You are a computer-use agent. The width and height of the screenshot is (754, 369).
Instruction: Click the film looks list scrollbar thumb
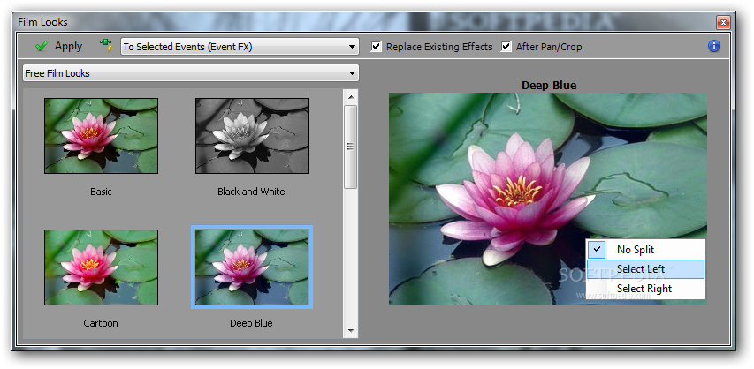coord(351,147)
